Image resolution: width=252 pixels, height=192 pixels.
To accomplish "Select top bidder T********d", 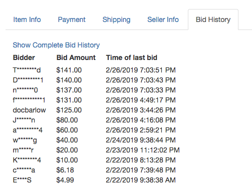I will (x=27, y=70).
